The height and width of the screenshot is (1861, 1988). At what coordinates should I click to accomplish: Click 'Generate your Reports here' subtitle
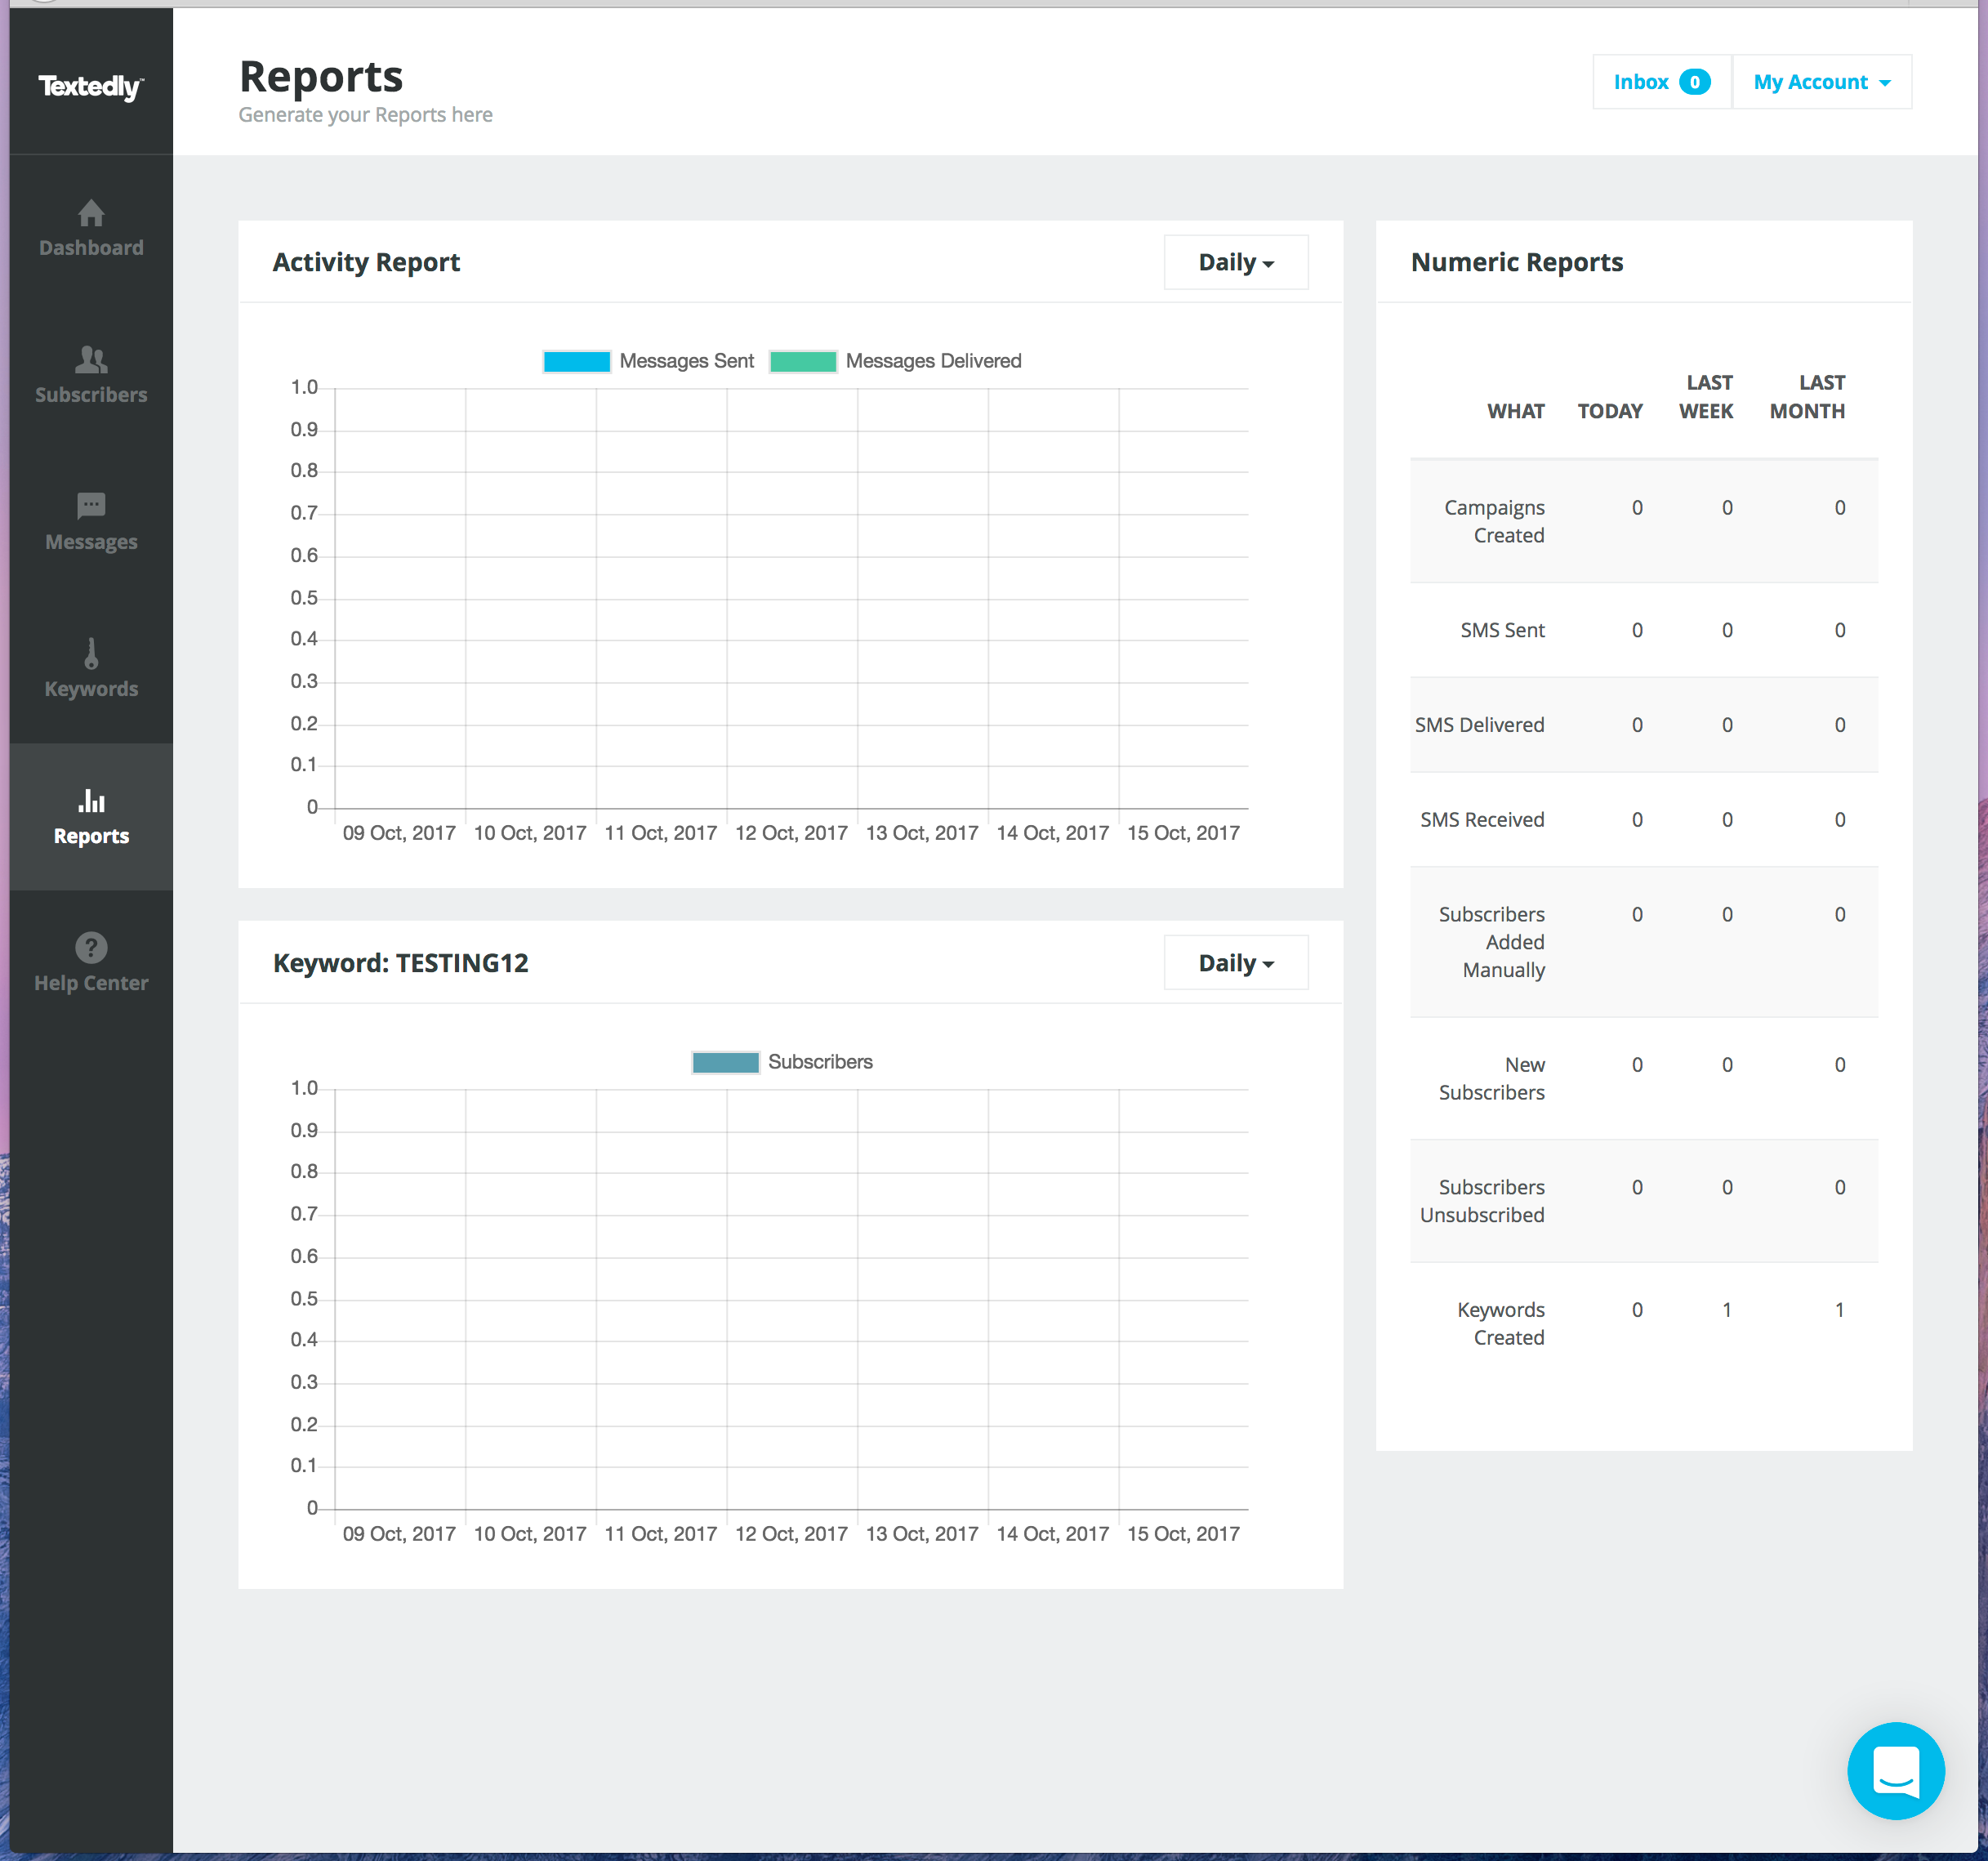(365, 115)
